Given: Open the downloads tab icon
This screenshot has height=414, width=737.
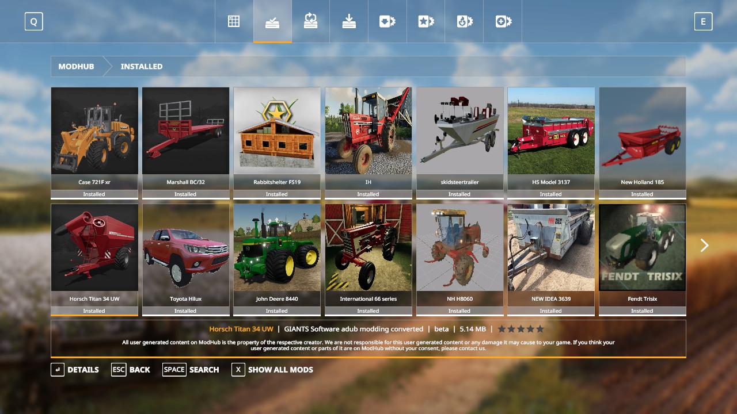Looking at the screenshot, I should (x=349, y=21).
